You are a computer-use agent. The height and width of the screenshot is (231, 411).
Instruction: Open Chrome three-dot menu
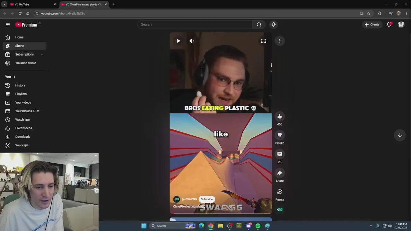click(407, 13)
